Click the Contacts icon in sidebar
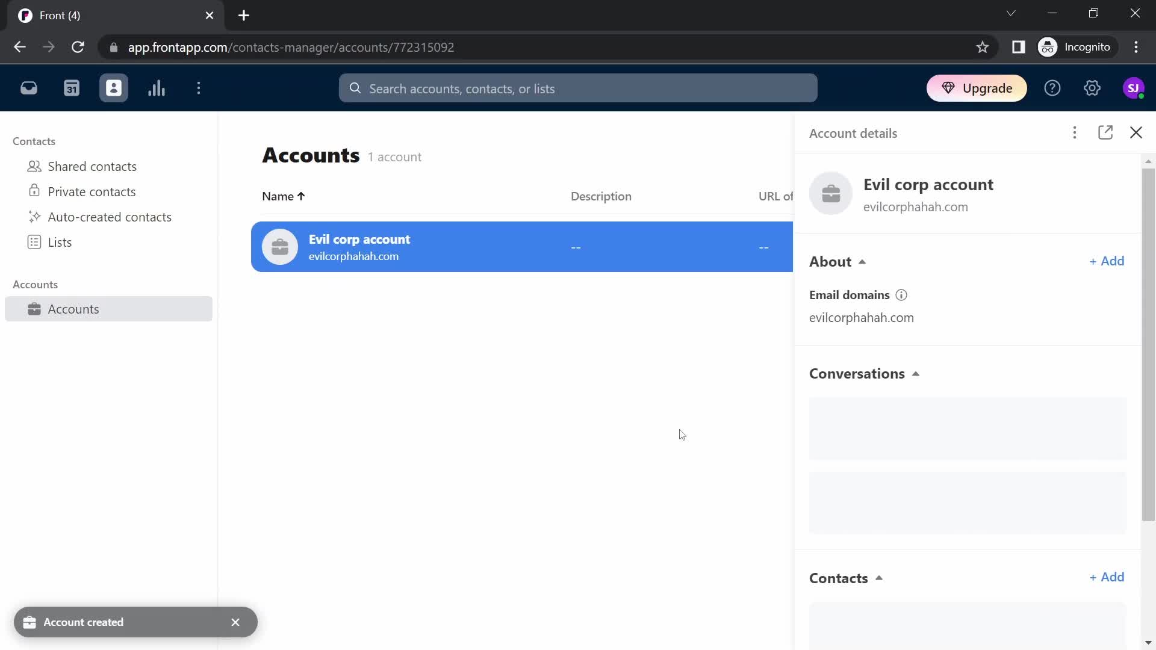 click(x=114, y=88)
